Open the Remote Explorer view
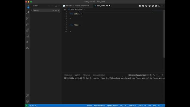The width and height of the screenshot is (190, 107). click(x=27, y=36)
